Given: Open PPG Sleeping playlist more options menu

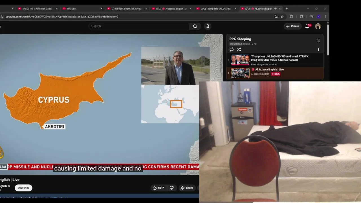Looking at the screenshot, I should click(x=318, y=49).
